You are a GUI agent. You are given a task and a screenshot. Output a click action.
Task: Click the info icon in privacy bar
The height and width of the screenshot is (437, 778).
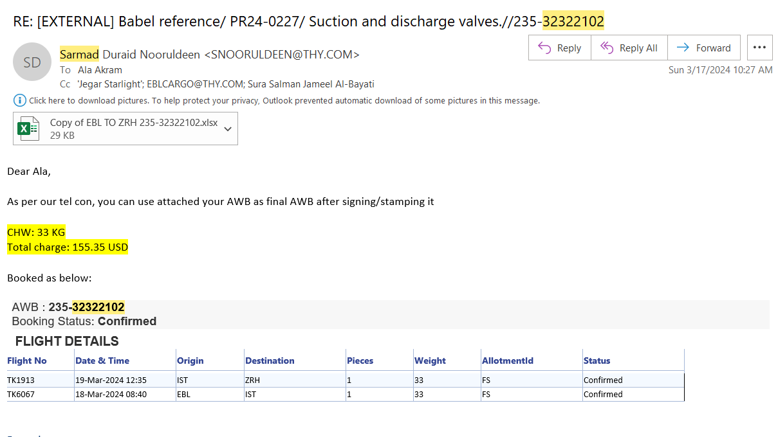tap(19, 100)
